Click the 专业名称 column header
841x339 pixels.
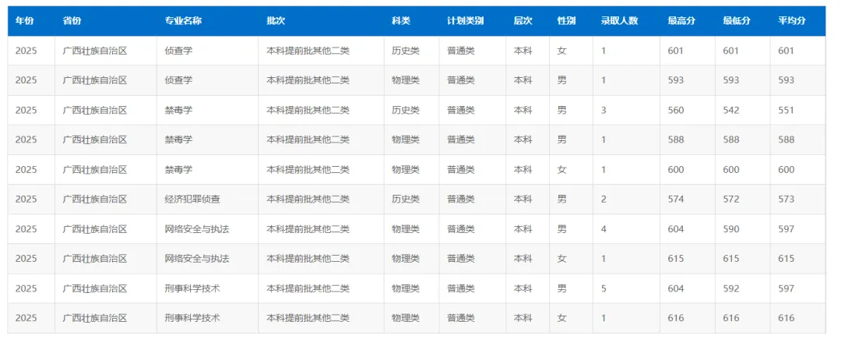click(x=184, y=21)
